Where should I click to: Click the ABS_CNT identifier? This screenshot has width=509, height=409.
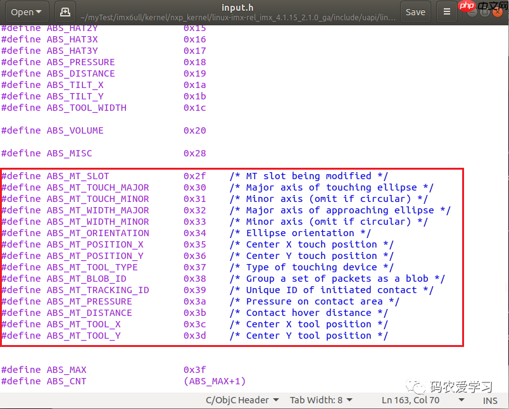66,381
